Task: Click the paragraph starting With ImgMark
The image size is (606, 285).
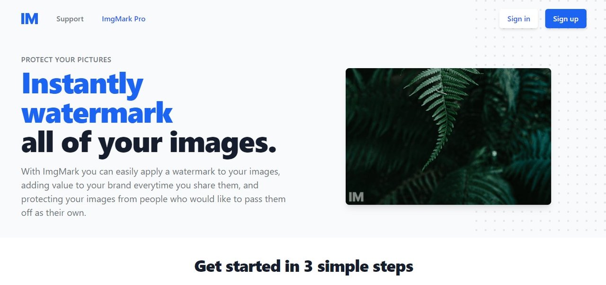Action: point(153,192)
